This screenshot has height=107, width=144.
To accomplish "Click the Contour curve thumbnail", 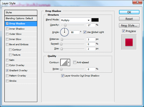I will [64, 63].
